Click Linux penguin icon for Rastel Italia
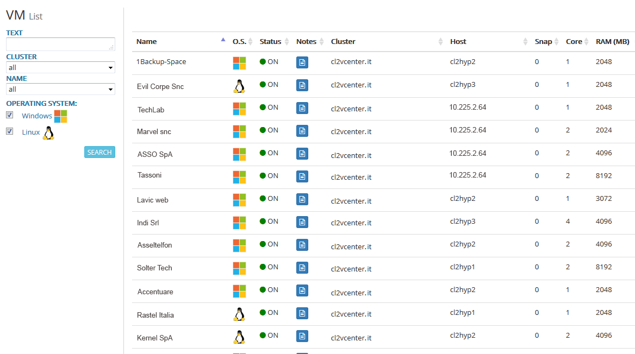 coord(239,314)
